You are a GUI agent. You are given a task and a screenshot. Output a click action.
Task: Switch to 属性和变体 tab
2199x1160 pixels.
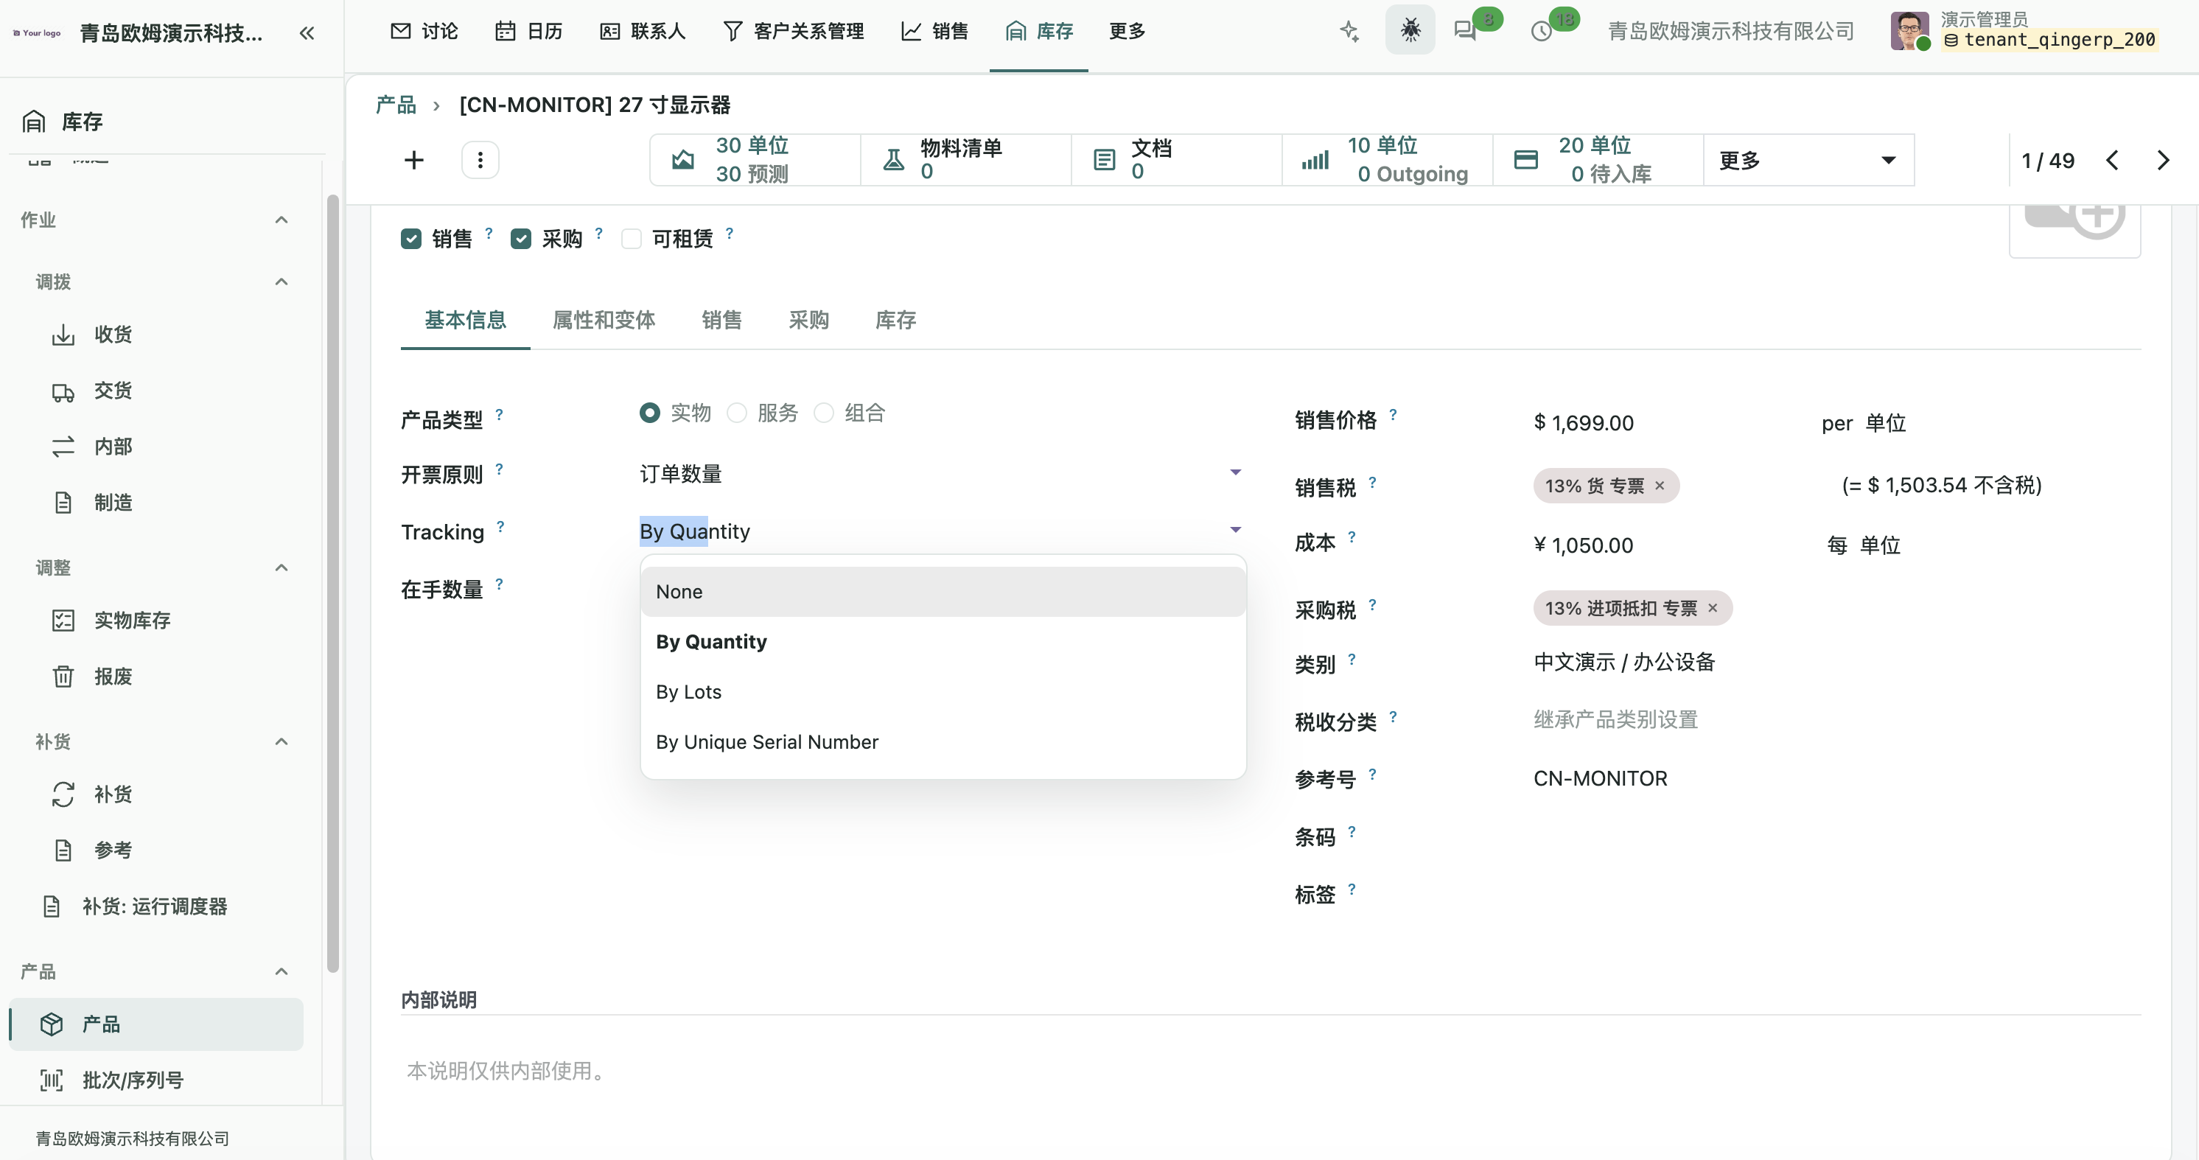(604, 320)
